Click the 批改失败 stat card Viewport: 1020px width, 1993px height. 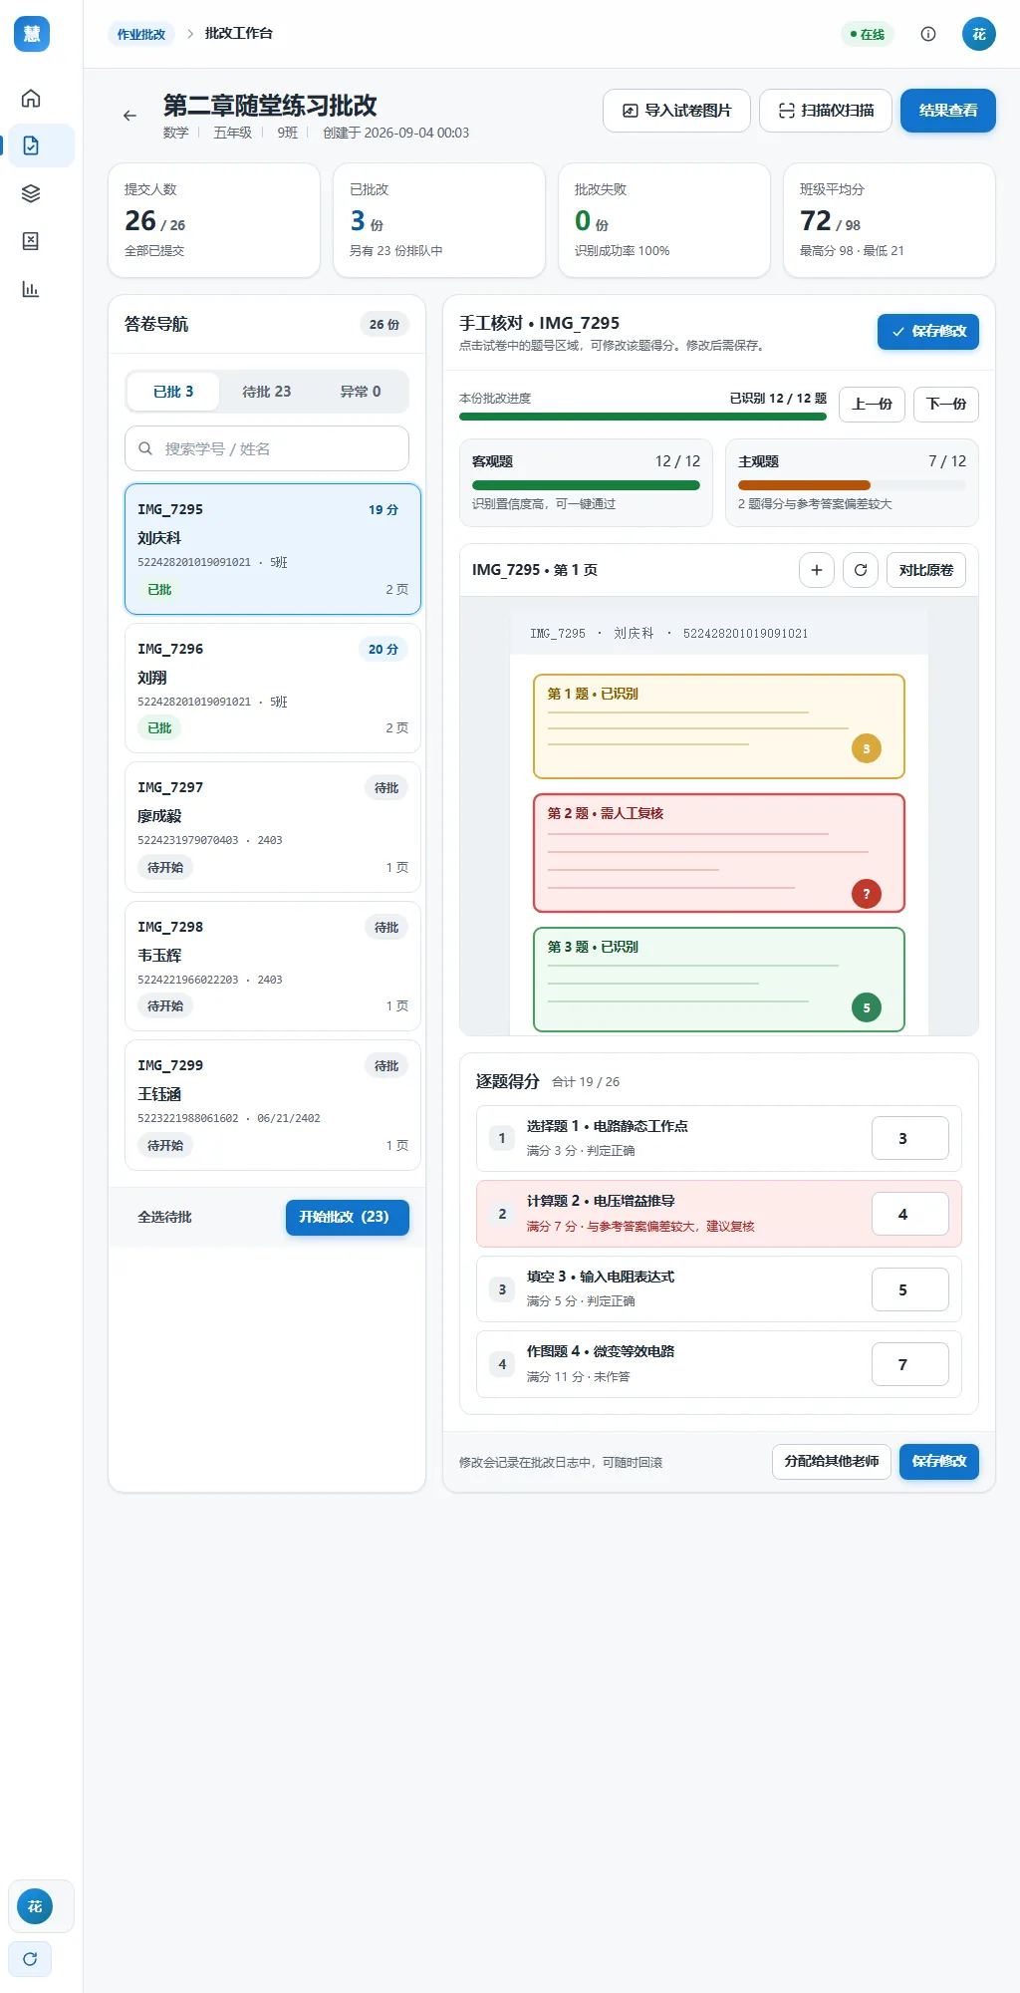point(664,220)
